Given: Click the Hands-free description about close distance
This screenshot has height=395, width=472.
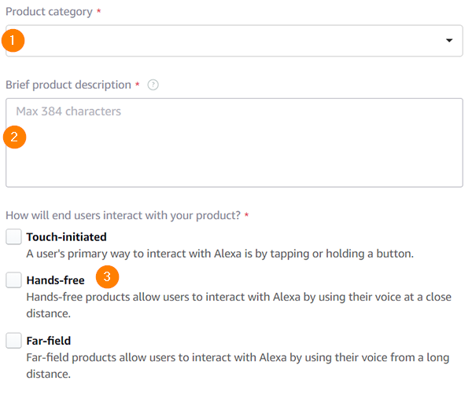Looking at the screenshot, I should coord(238,305).
